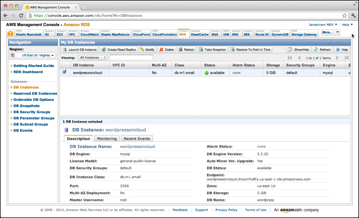
Task: Go to next page of DB instances
Action: (337, 58)
